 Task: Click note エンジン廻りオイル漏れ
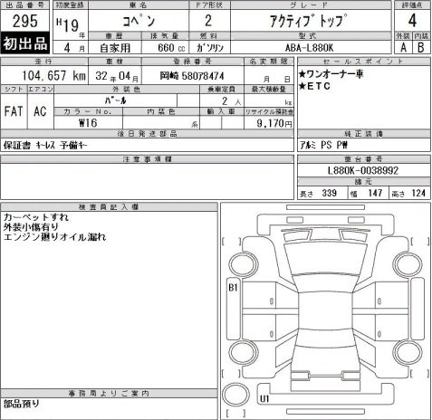click(54, 237)
